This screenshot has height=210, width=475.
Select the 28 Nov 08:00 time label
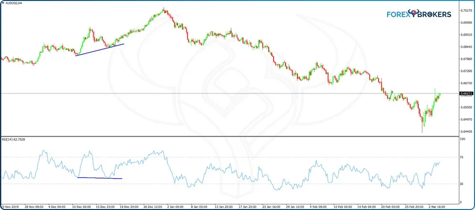coord(33,207)
